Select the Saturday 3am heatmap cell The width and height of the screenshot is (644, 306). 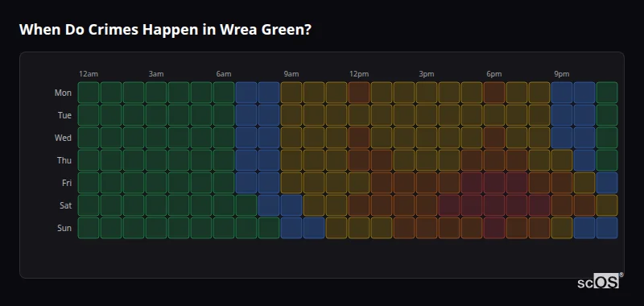(156, 205)
